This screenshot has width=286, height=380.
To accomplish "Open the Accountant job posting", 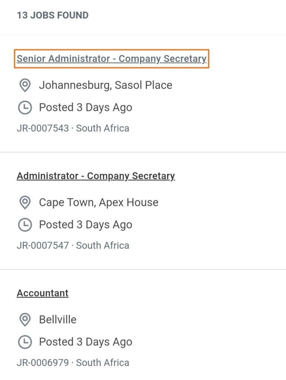I will pos(43,293).
